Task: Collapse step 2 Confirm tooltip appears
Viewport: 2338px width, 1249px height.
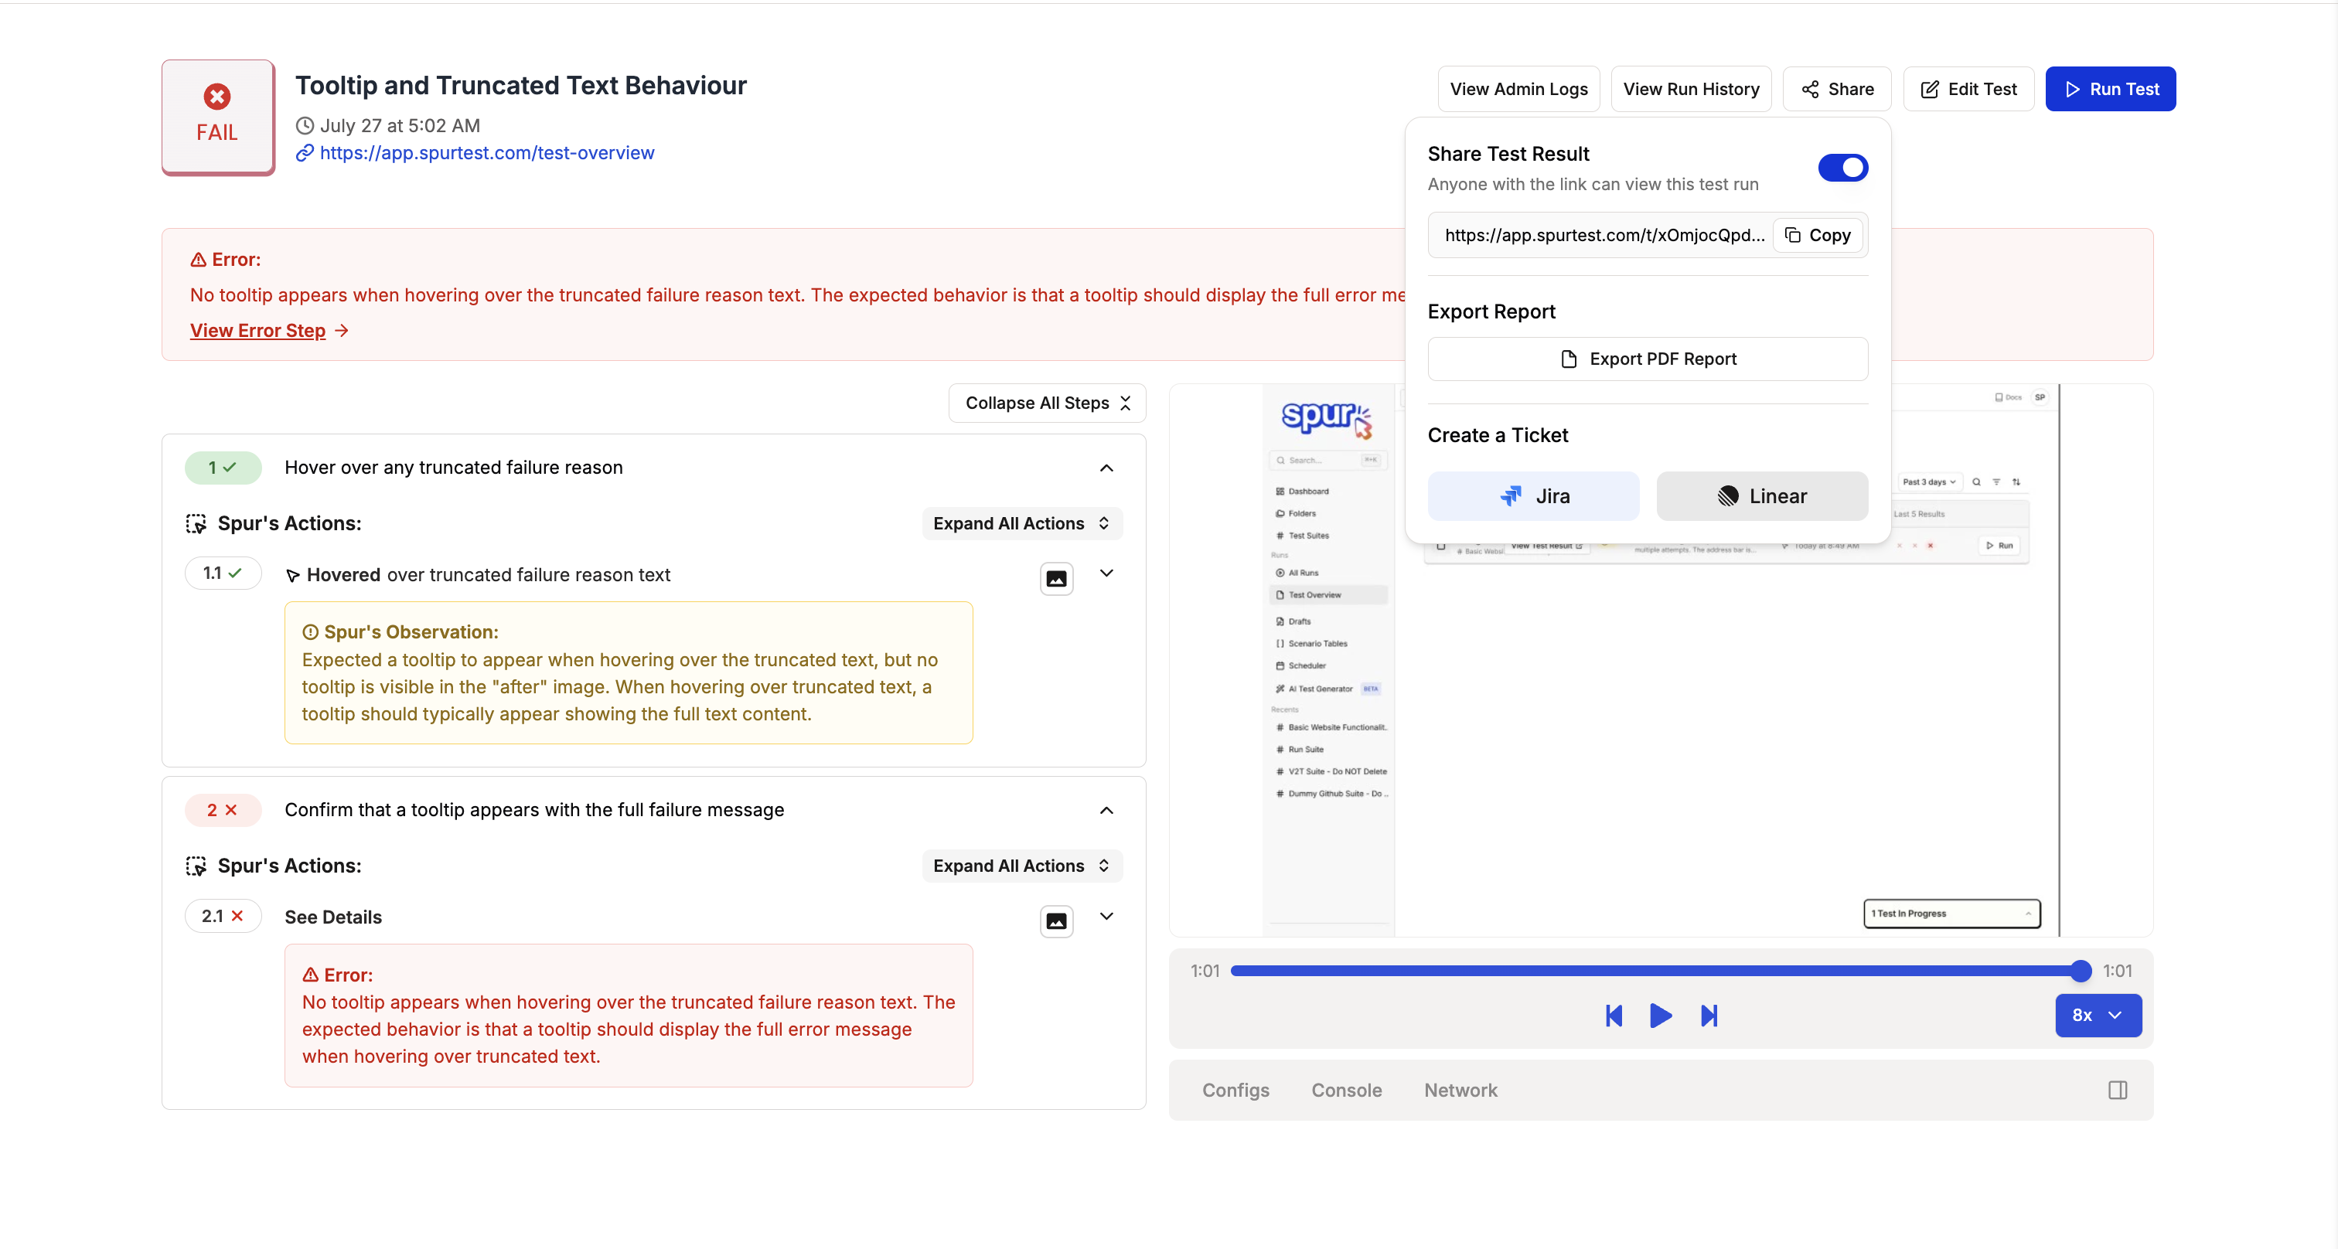Action: click(x=1106, y=810)
